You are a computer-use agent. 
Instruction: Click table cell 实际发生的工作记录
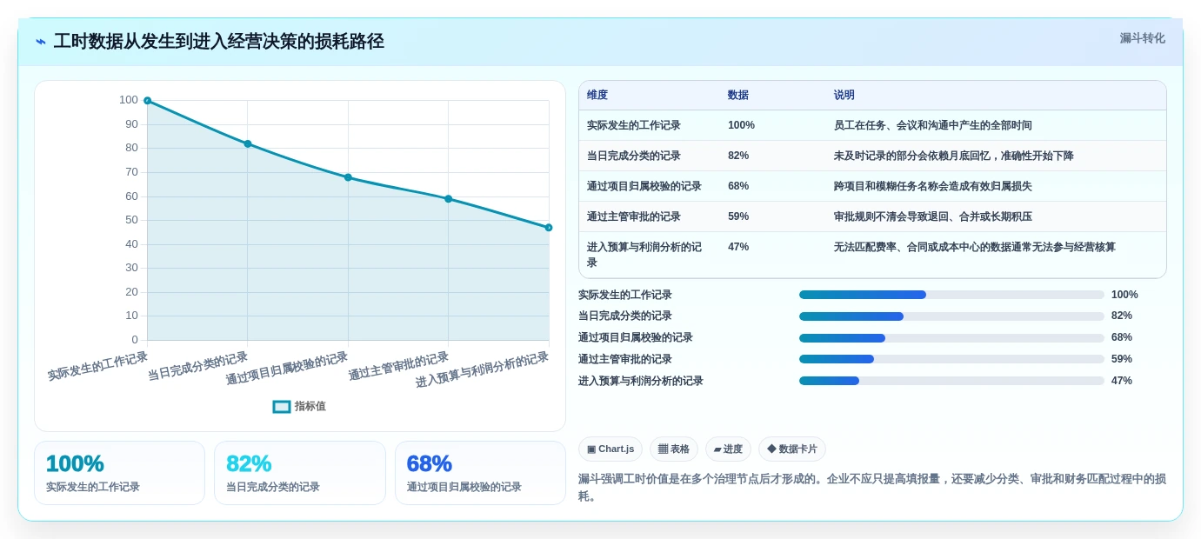coord(634,125)
